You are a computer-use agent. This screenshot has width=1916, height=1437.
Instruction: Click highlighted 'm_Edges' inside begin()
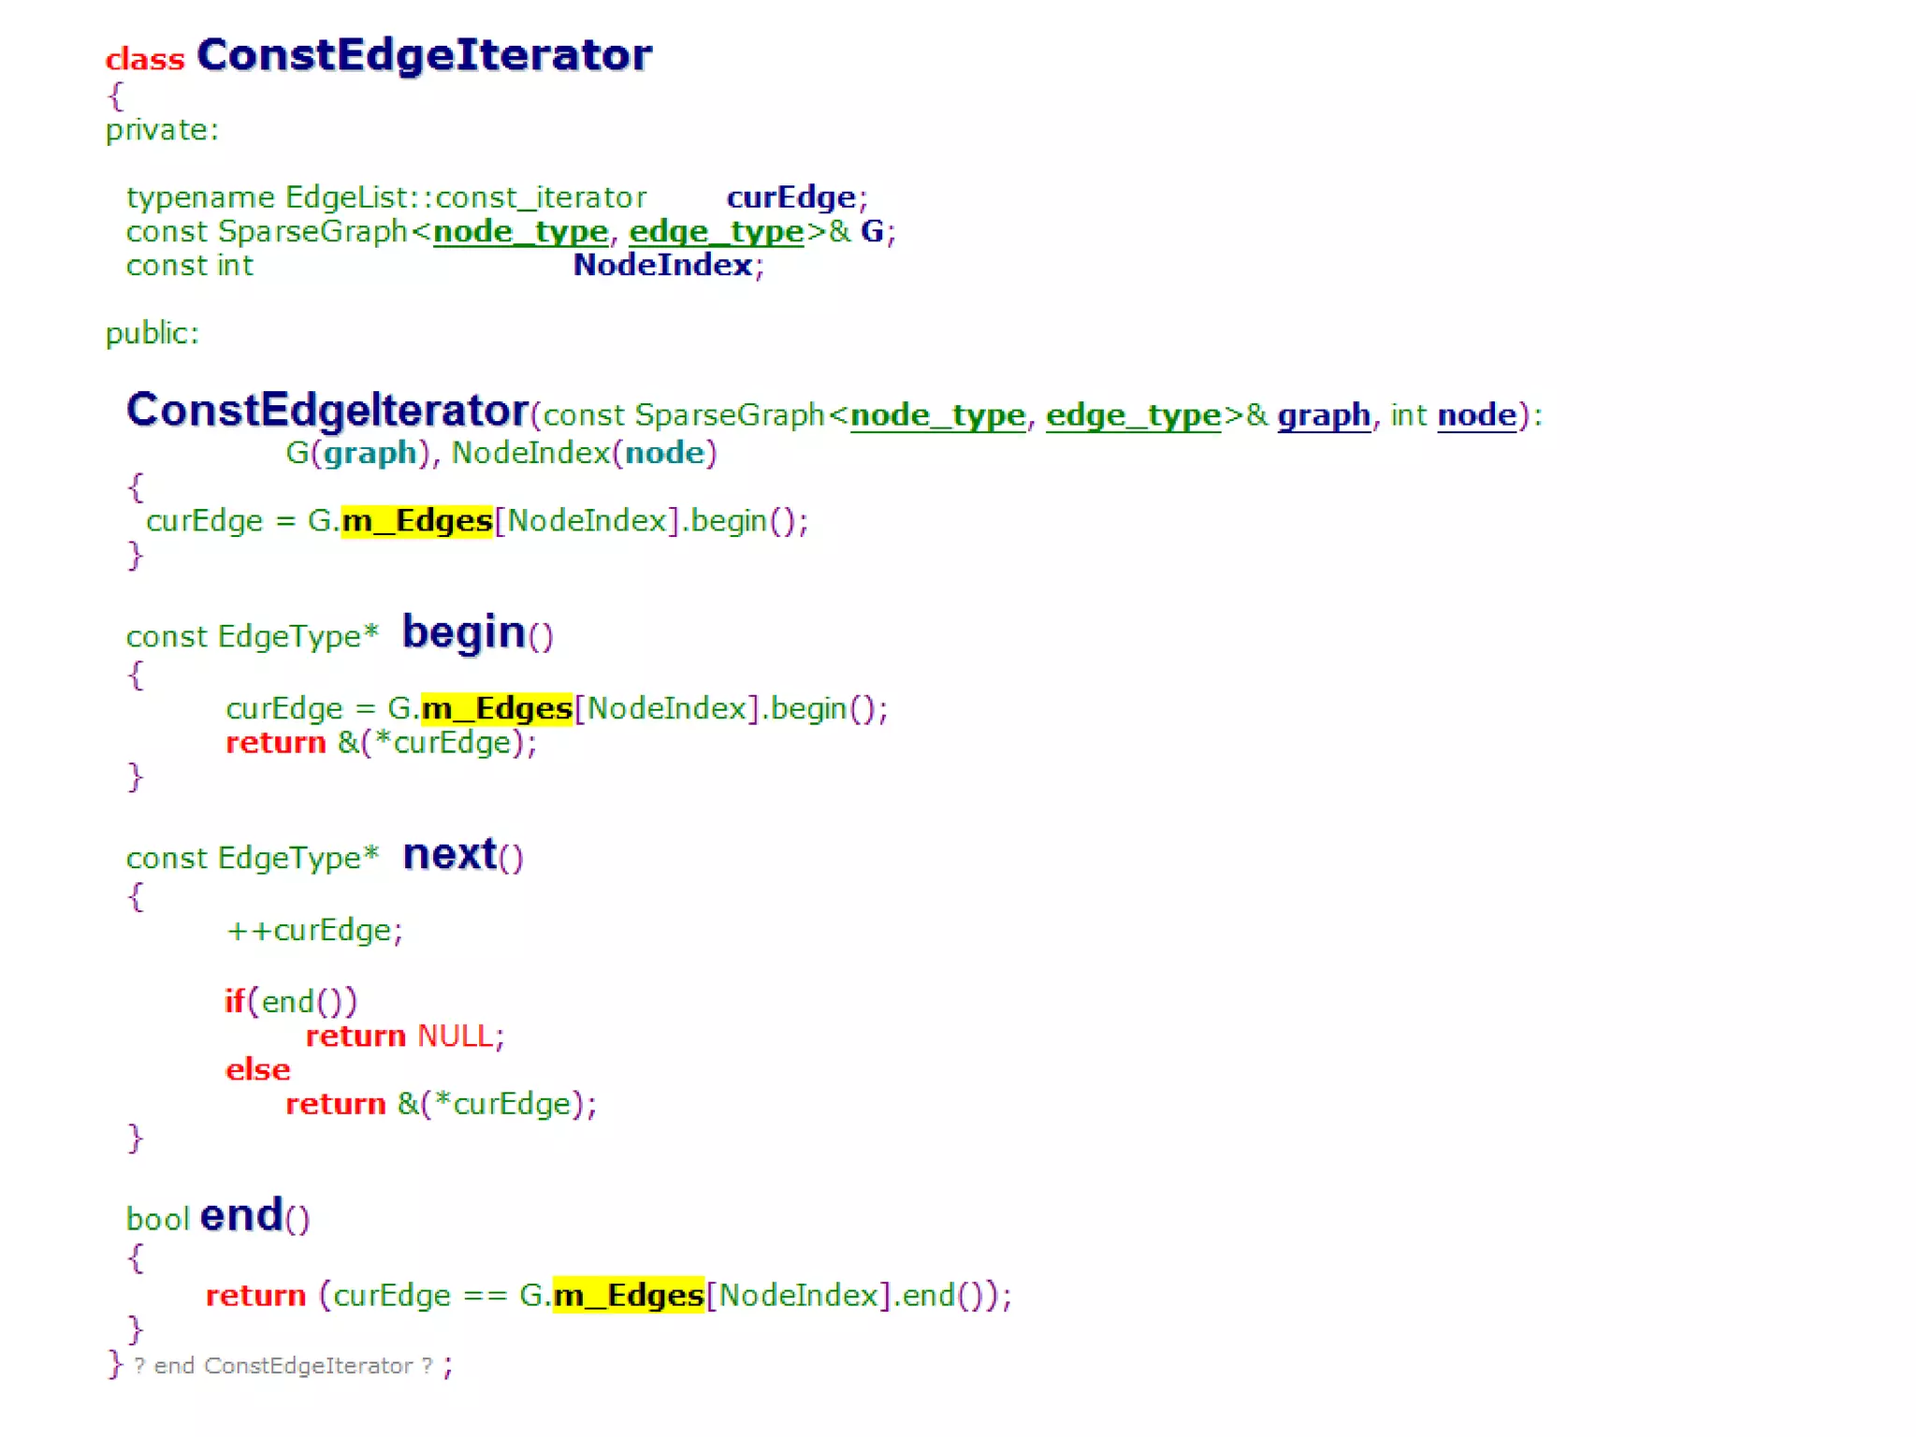click(x=496, y=708)
